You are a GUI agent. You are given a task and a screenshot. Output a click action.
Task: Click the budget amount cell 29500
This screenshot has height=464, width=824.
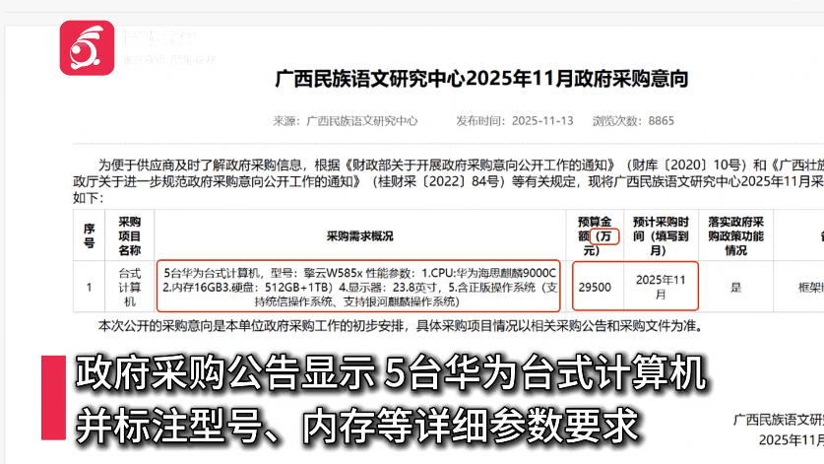point(595,287)
